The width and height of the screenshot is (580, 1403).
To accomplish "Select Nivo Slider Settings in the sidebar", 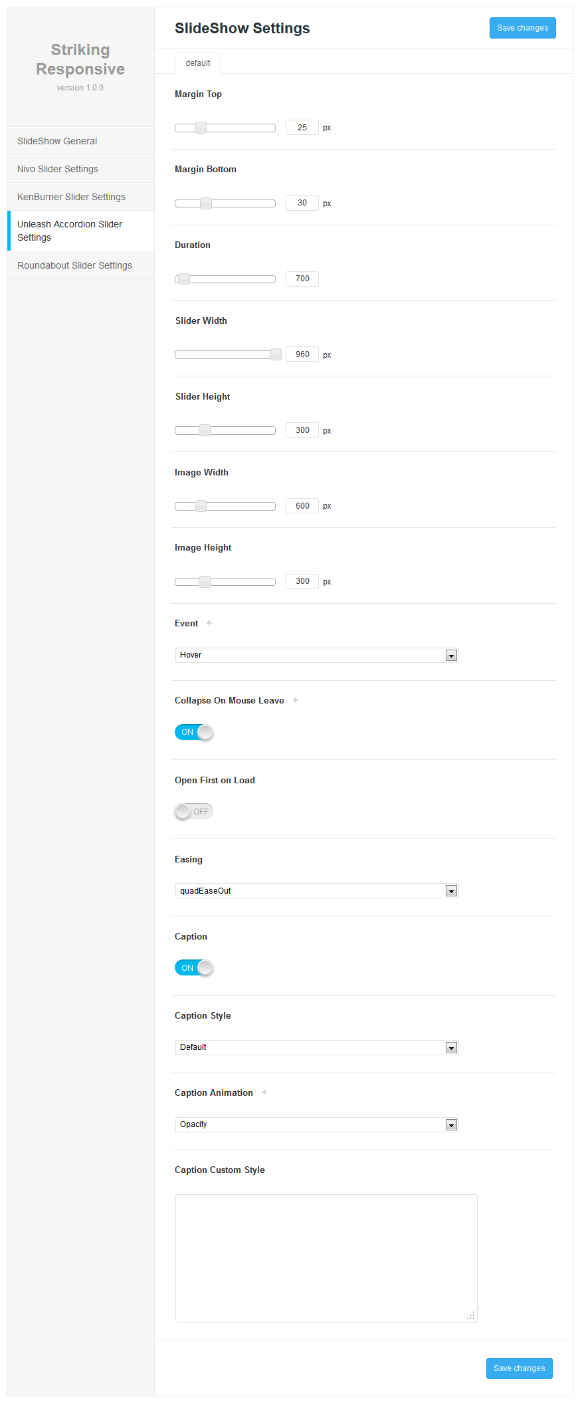I will point(57,169).
